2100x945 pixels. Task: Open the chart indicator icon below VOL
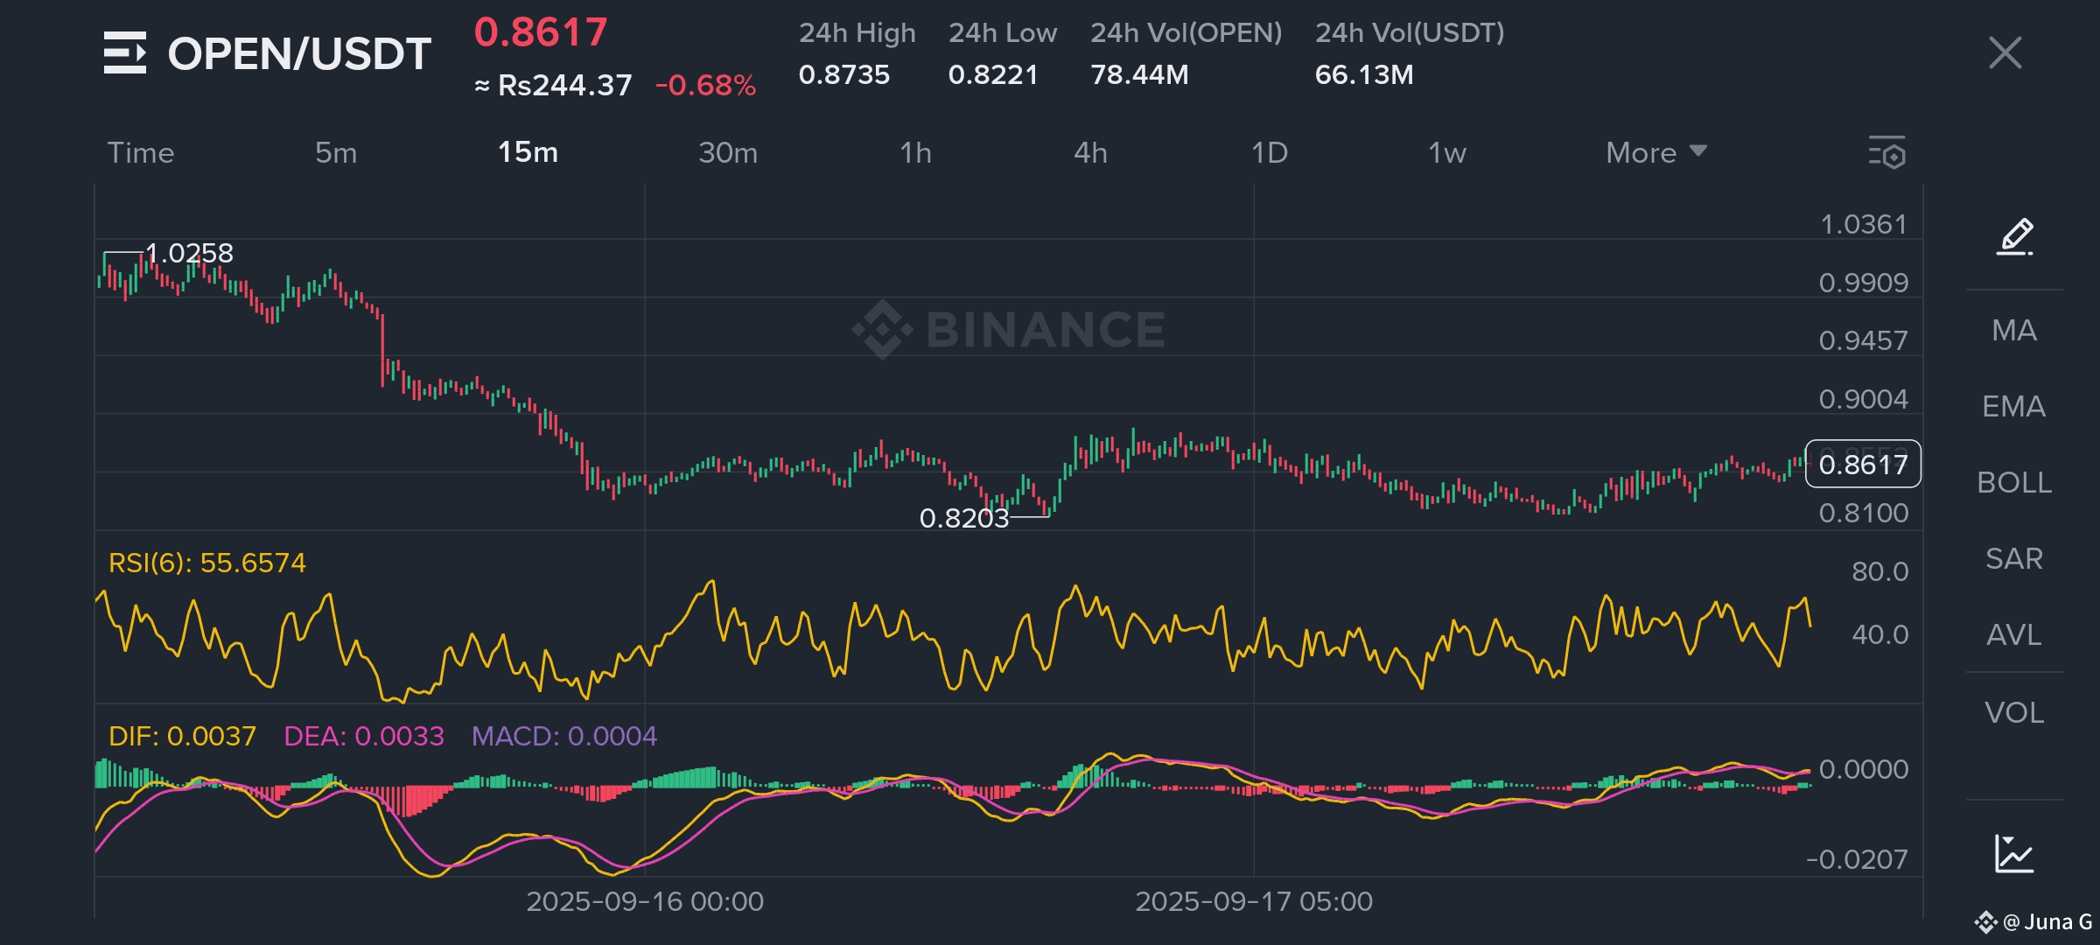[x=2014, y=854]
